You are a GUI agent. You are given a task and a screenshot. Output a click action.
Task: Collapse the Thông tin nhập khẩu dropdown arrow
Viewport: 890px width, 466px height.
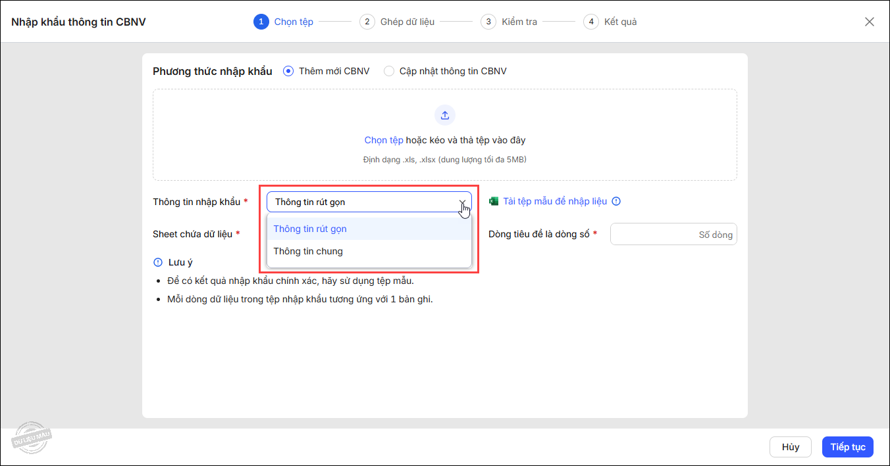coord(462,202)
